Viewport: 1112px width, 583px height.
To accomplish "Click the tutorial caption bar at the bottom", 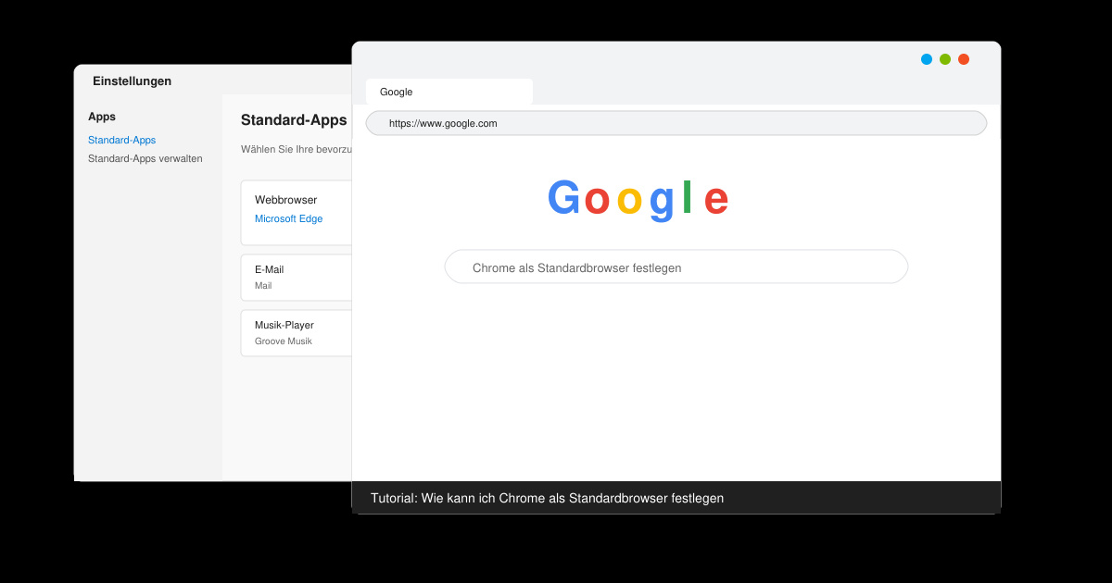I will click(676, 498).
